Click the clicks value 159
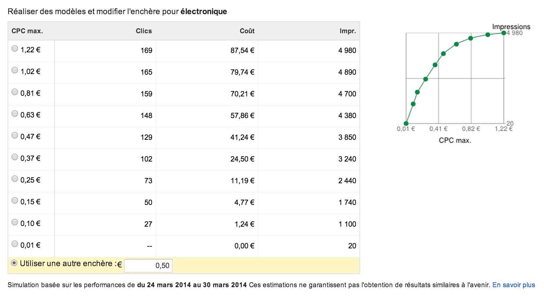 [146, 94]
